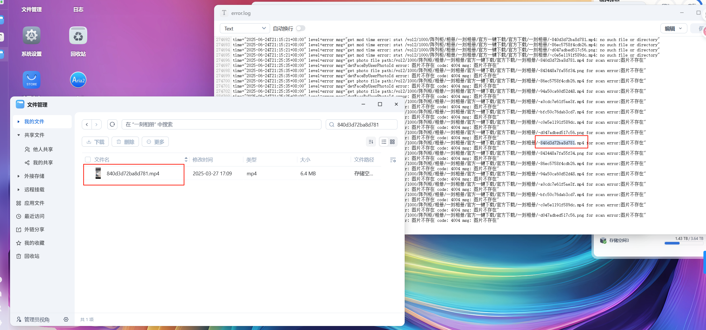Click the 日志 desktop label
This screenshot has height=330, width=706.
point(78,9)
